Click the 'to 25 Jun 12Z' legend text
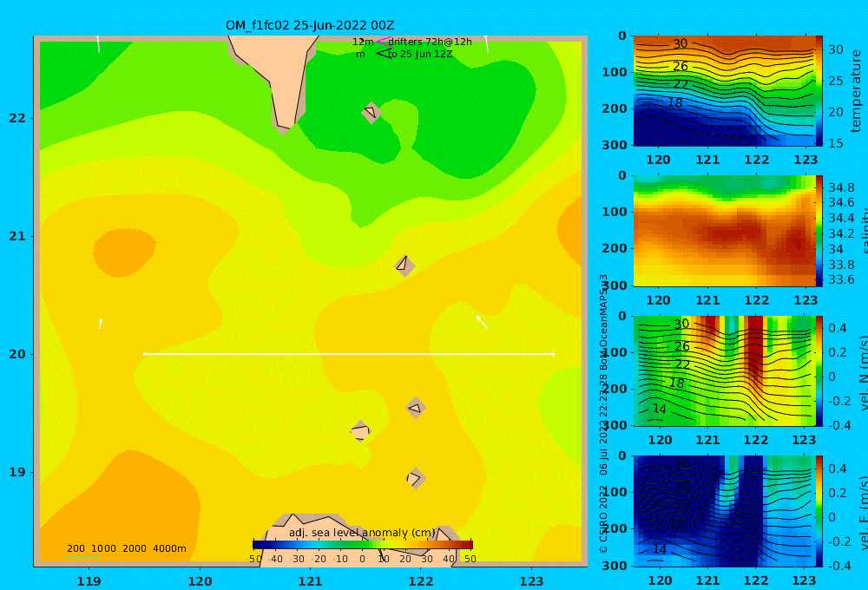Viewport: 868px width, 590px height. [420, 54]
